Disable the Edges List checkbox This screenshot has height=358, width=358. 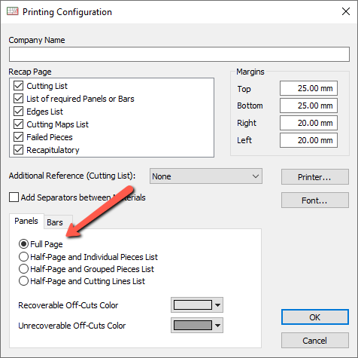pos(18,112)
